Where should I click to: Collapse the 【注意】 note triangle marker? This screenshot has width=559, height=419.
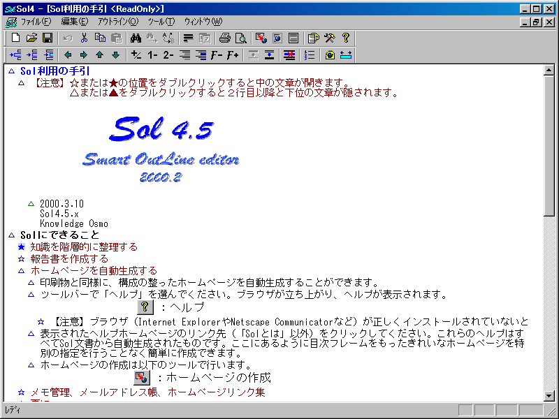click(x=22, y=83)
